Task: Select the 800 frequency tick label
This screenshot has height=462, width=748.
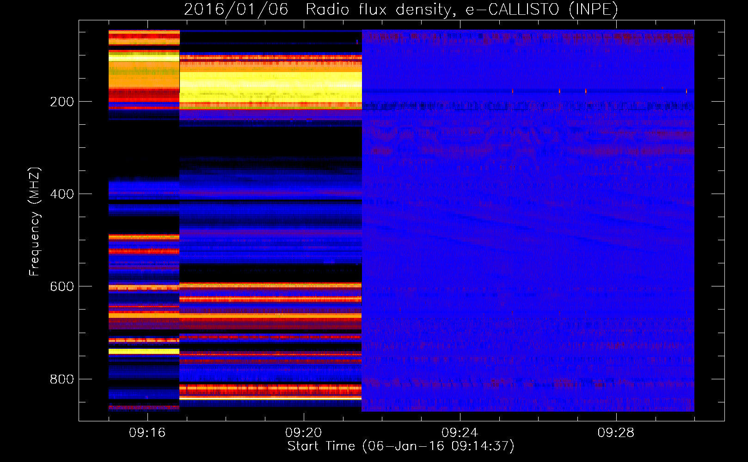Action: click(x=62, y=379)
